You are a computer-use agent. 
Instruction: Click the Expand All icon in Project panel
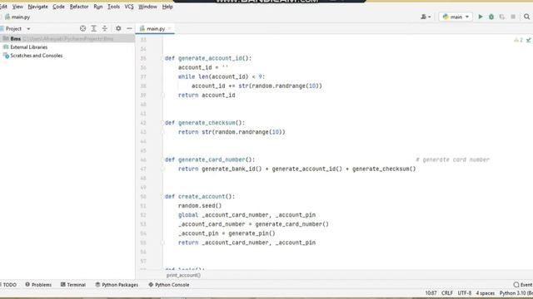(x=93, y=28)
